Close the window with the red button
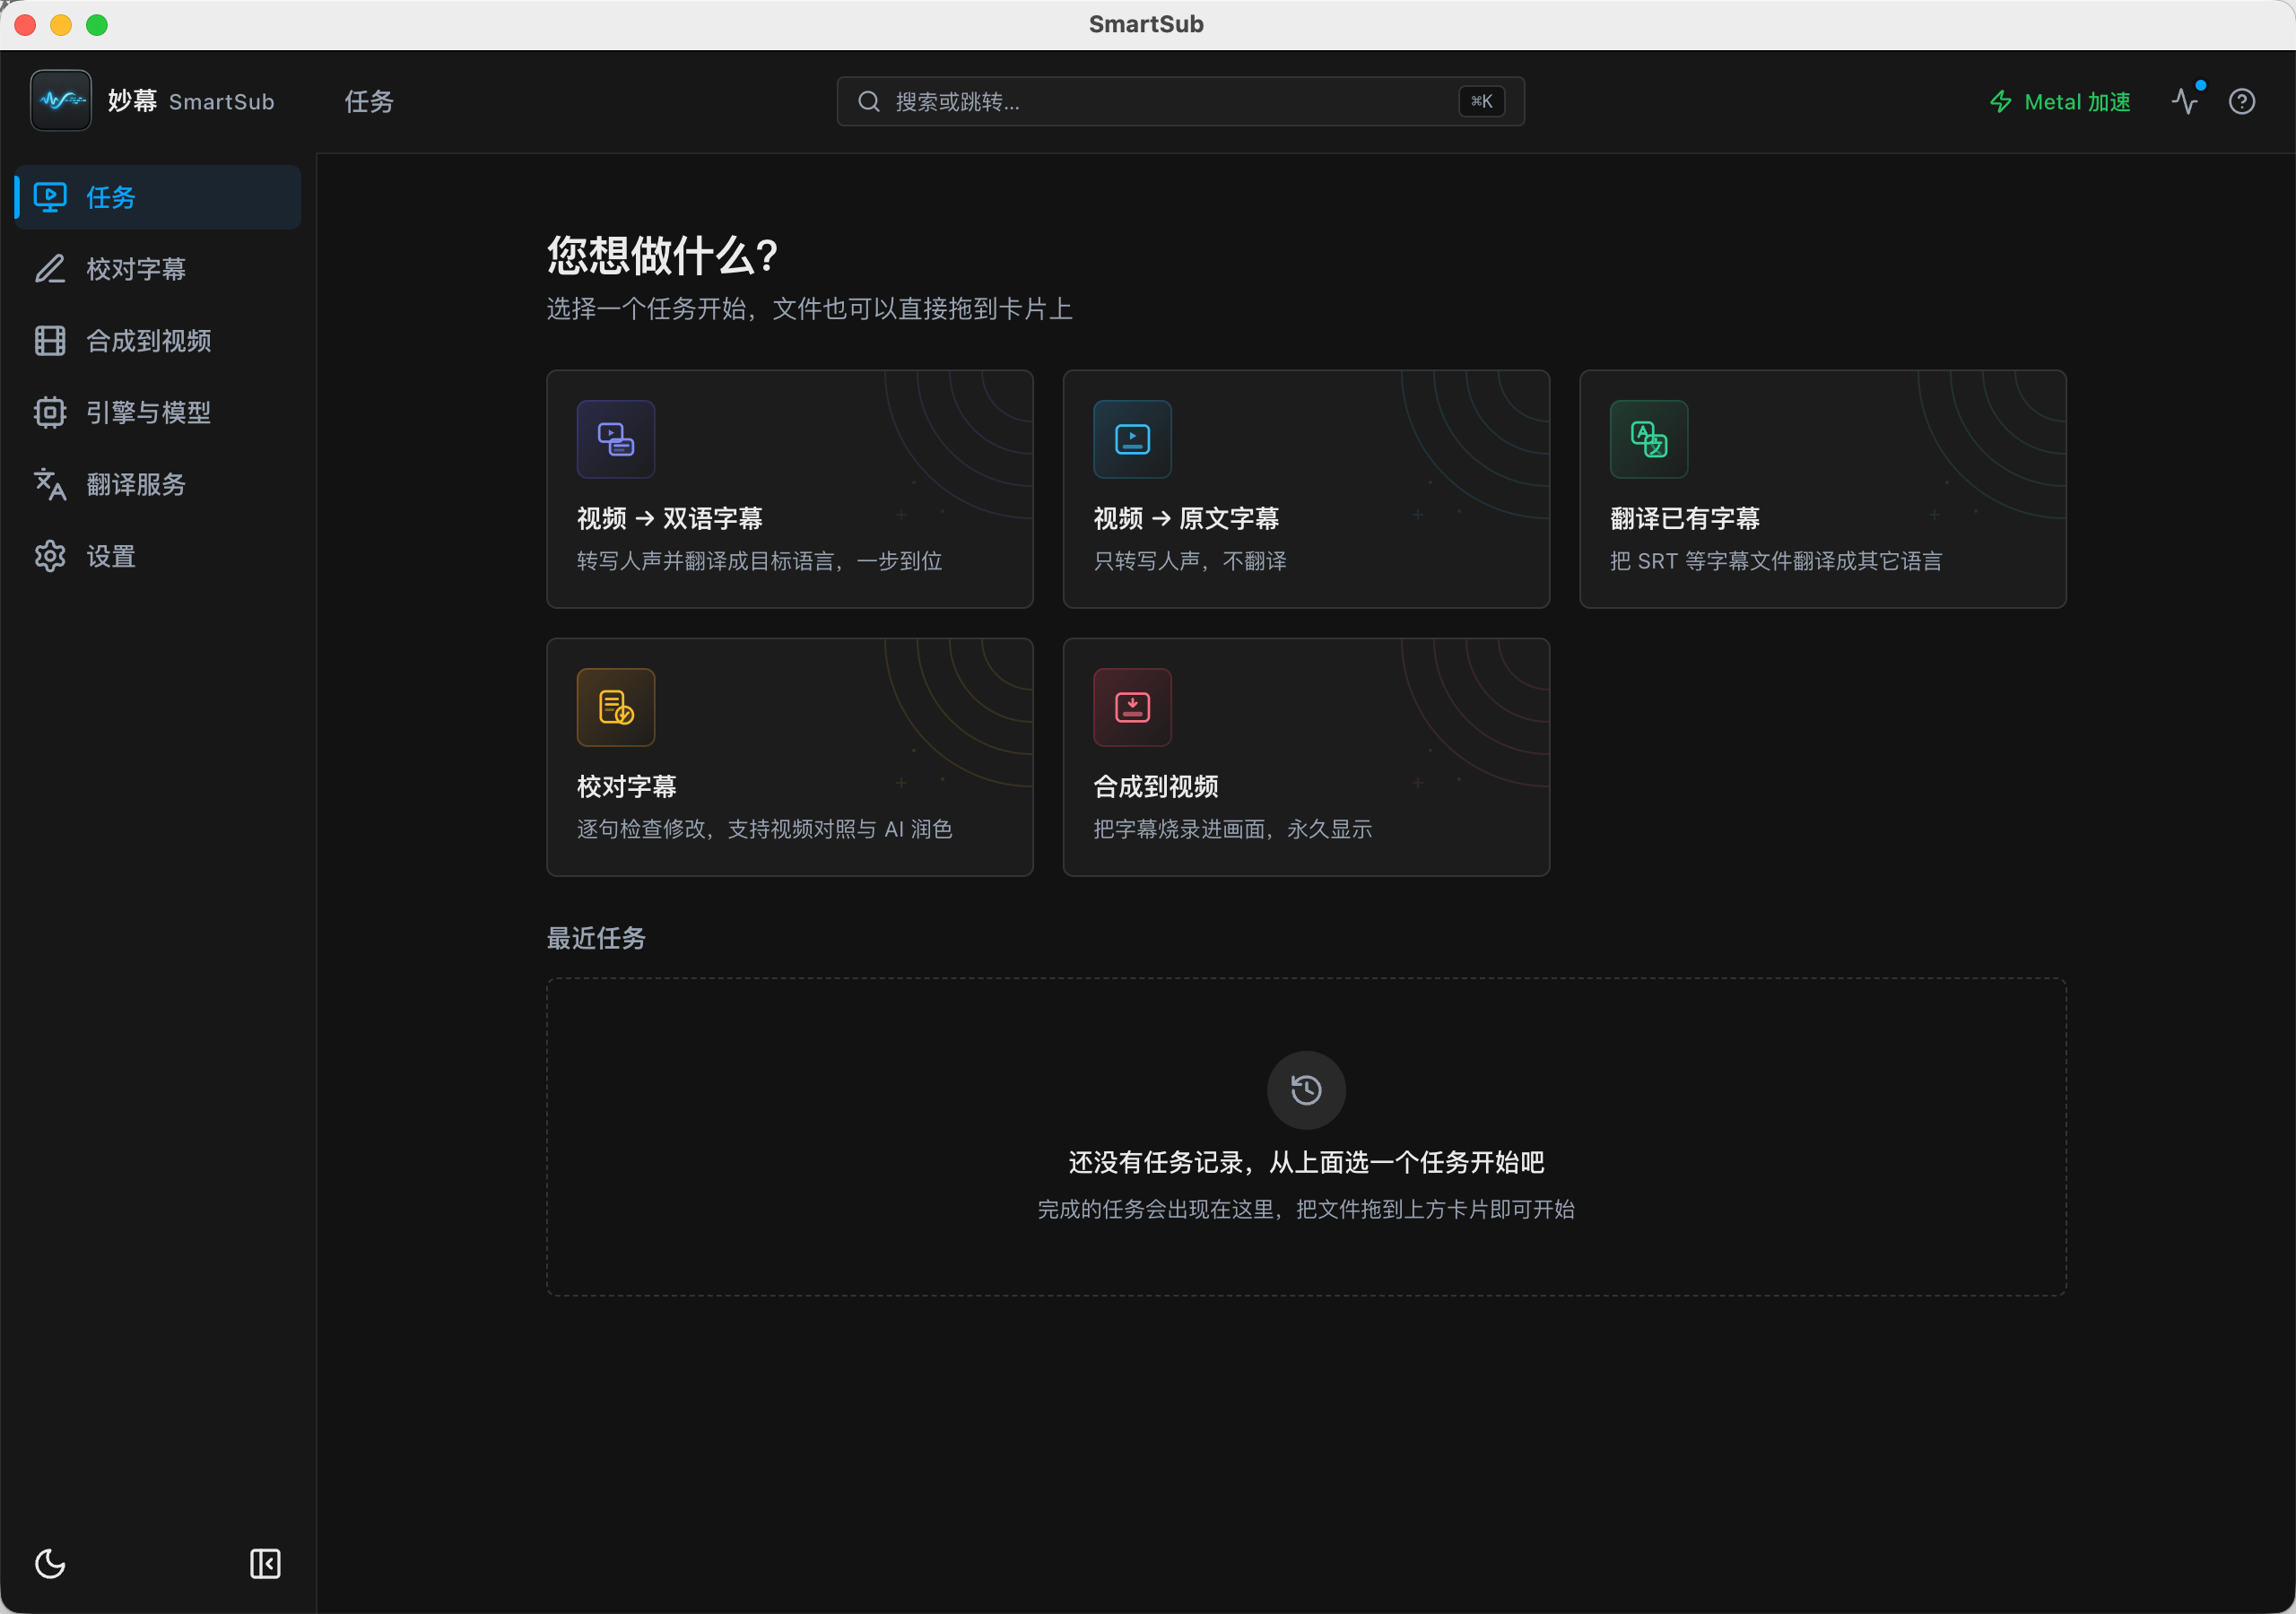Viewport: 2296px width, 1614px height. pyautogui.click(x=26, y=25)
